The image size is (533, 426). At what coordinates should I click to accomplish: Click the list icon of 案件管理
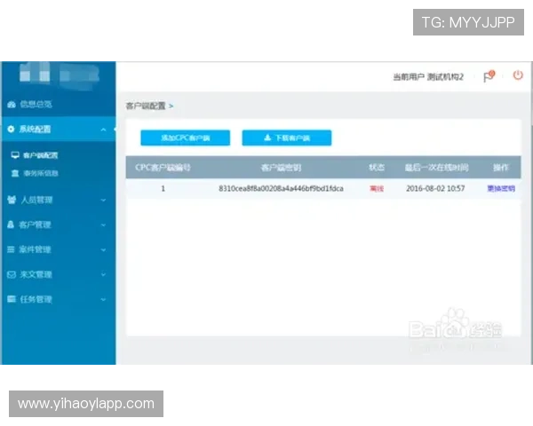pos(11,249)
